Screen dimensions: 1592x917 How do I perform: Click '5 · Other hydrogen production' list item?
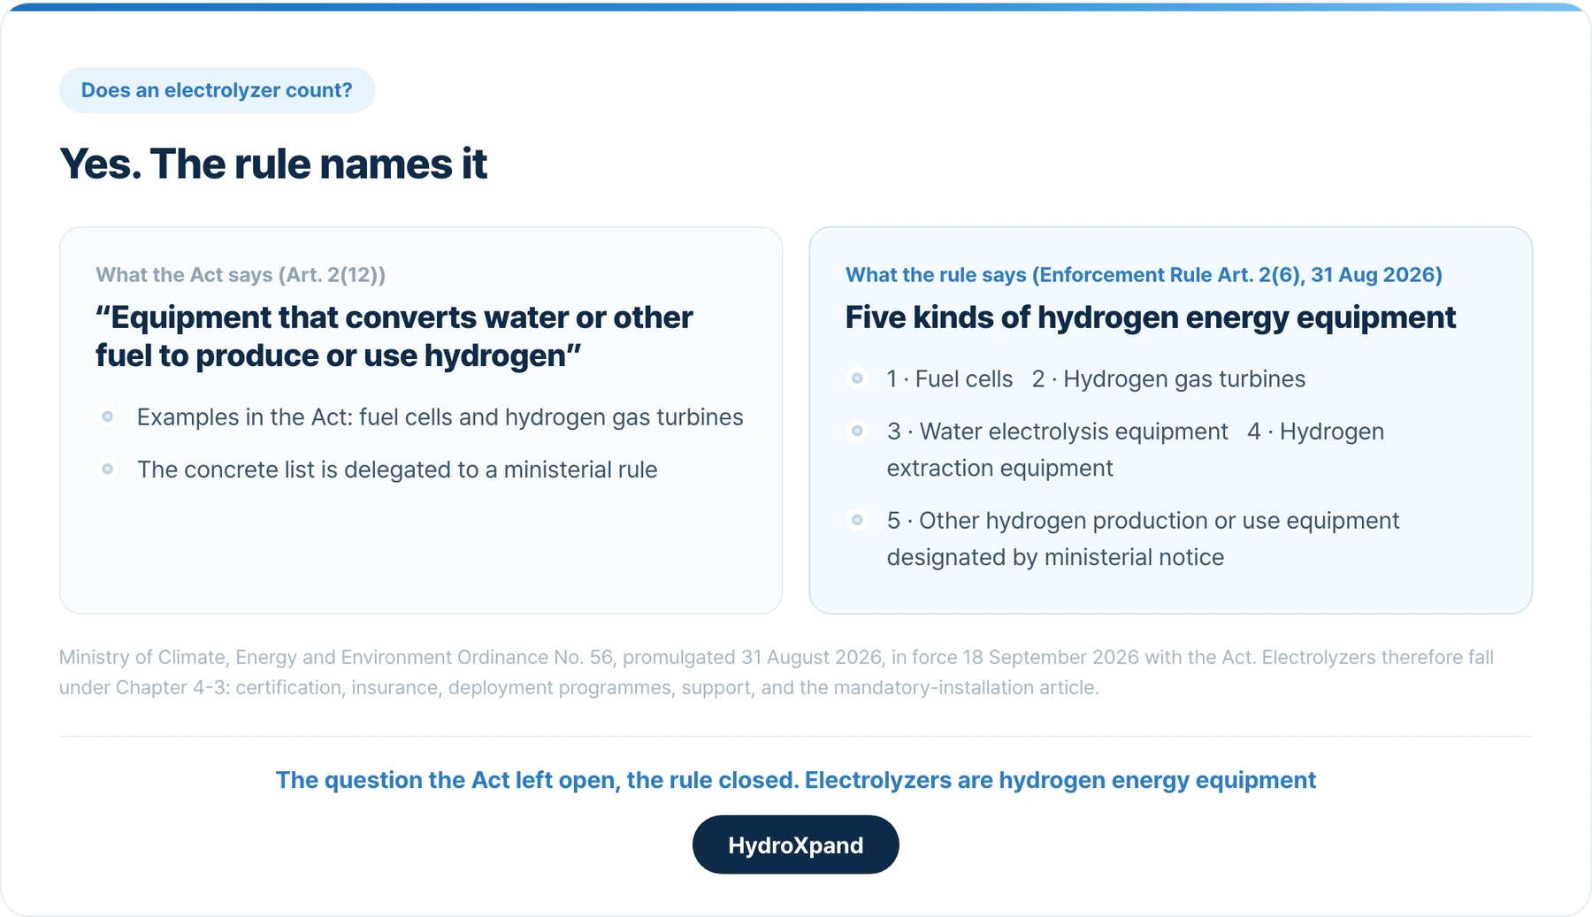point(1144,539)
